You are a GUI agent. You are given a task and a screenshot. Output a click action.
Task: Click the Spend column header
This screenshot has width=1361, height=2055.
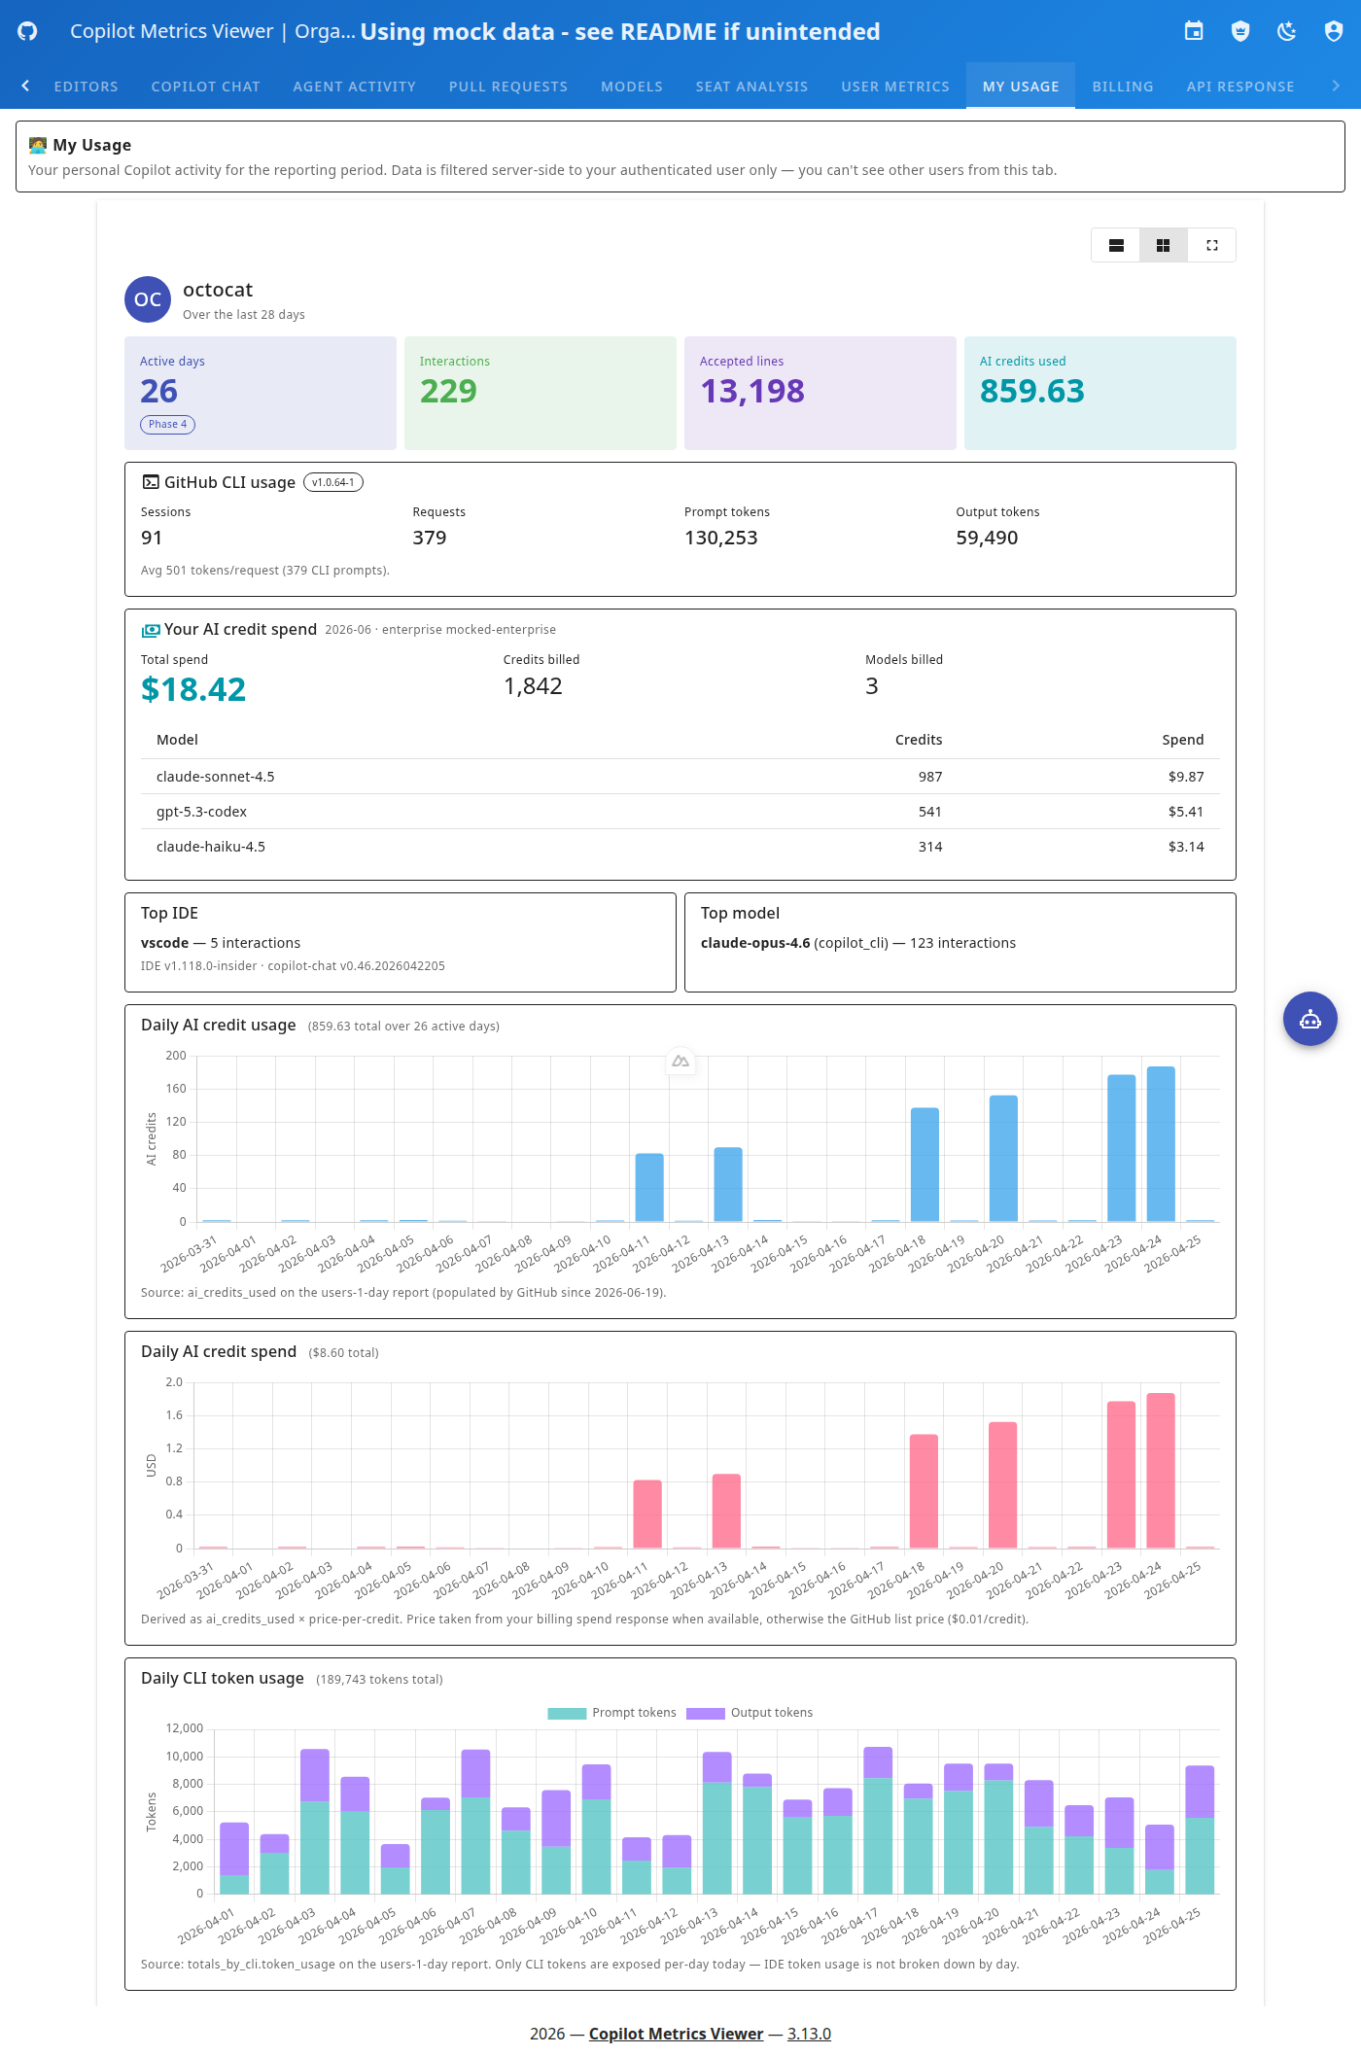pyautogui.click(x=1183, y=740)
